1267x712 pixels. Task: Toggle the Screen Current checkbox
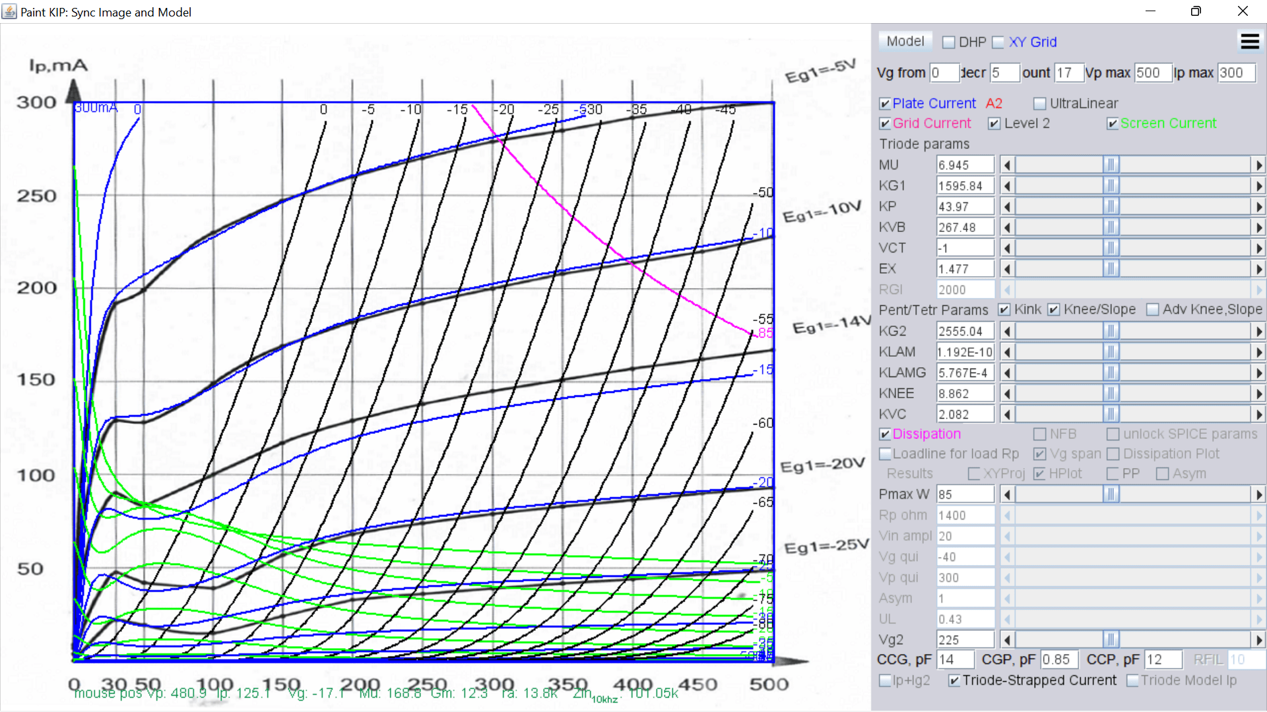1113,123
